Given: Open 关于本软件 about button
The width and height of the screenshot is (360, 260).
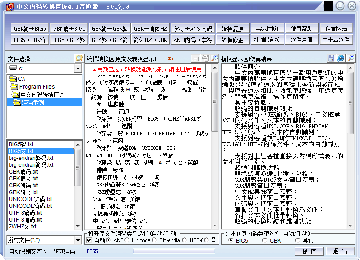Looking at the screenshot, I should 336,40.
